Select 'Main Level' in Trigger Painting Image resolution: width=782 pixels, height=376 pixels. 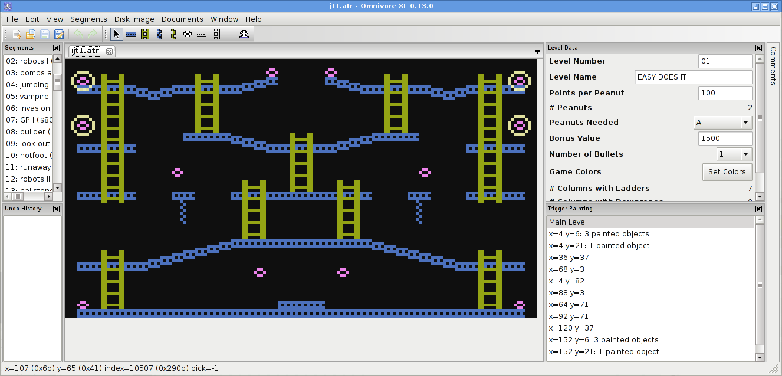click(650, 222)
